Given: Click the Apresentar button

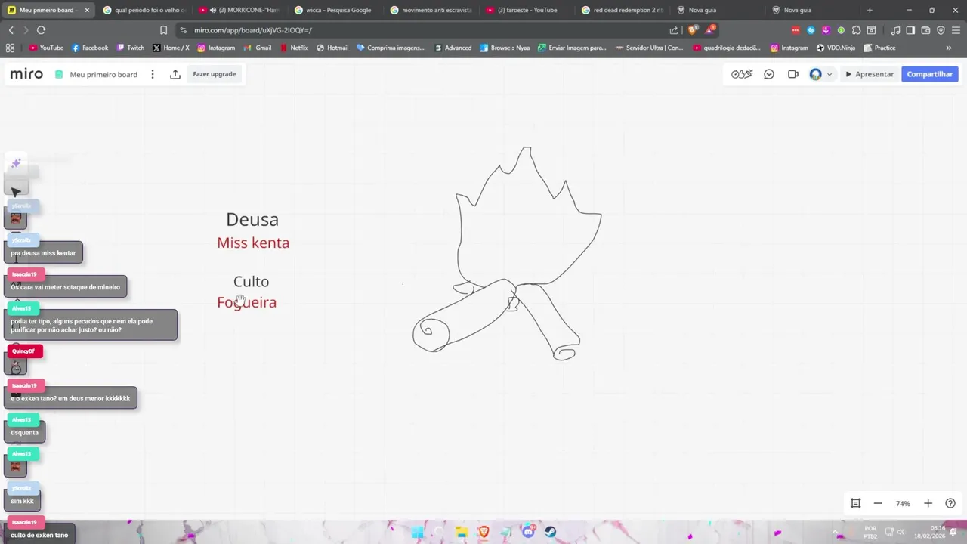Looking at the screenshot, I should point(870,74).
